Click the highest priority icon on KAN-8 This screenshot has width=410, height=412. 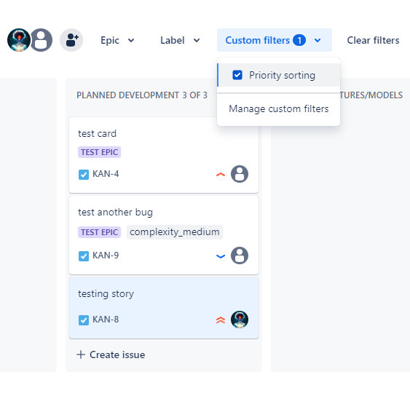point(221,320)
